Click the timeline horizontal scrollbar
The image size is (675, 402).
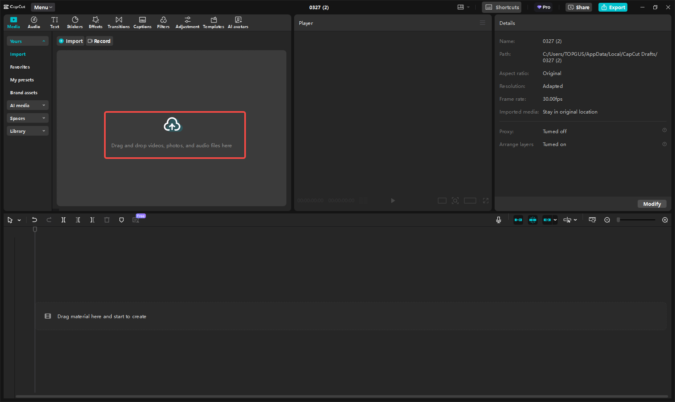point(342,396)
